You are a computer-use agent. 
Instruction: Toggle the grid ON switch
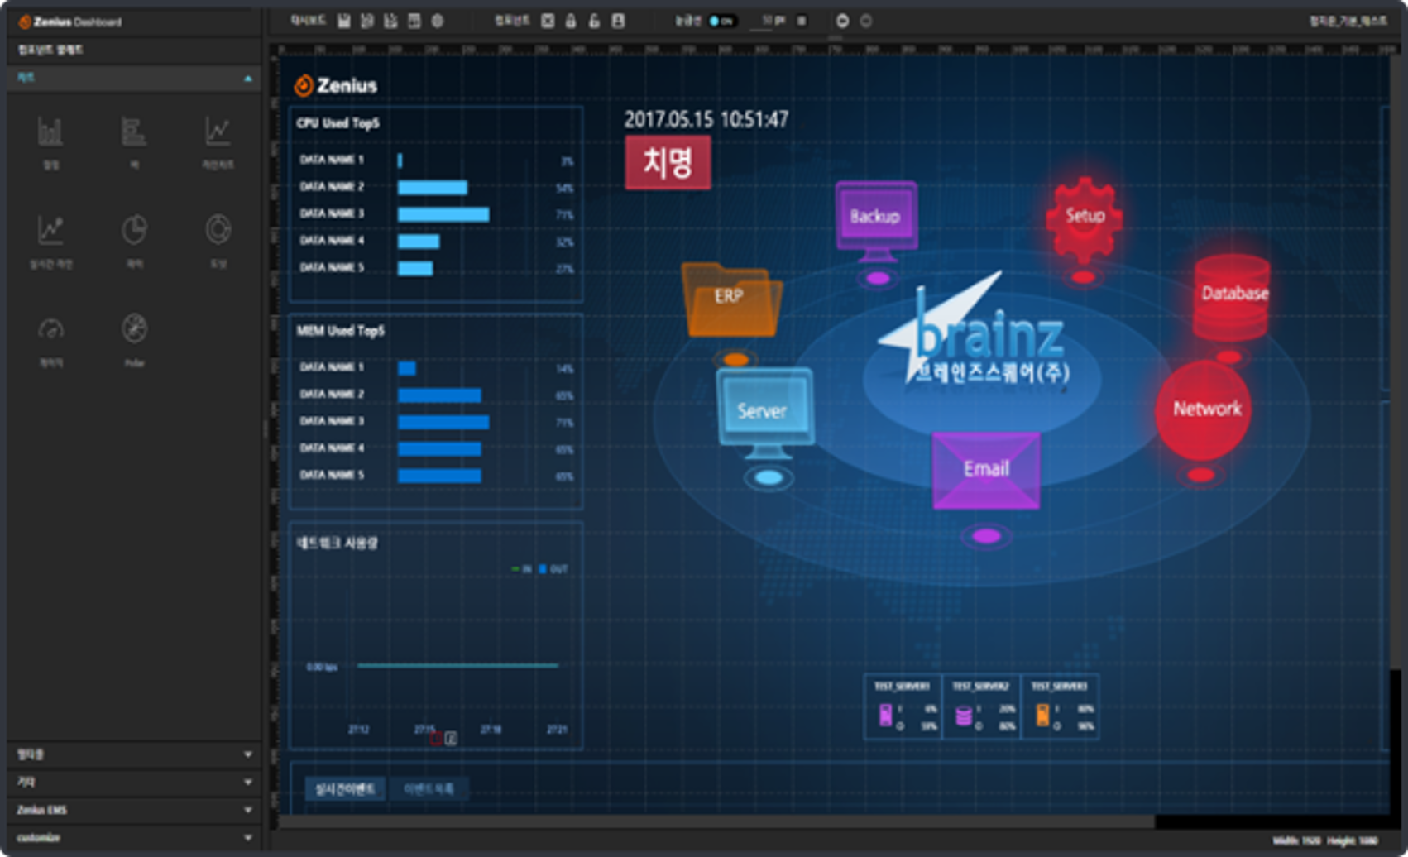[x=722, y=21]
